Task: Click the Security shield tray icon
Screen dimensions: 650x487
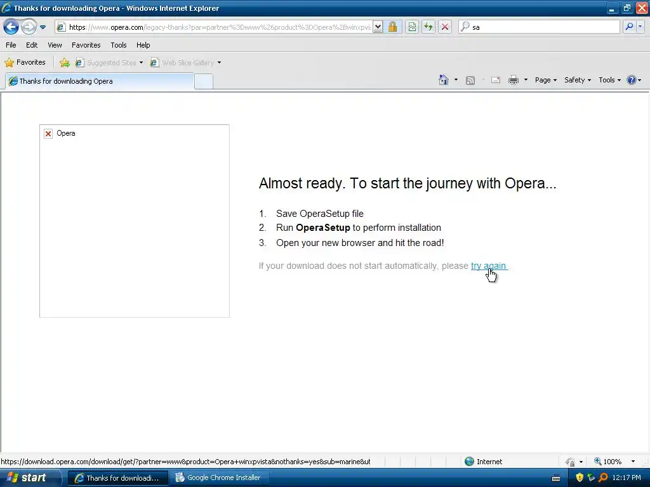Action: (x=580, y=477)
